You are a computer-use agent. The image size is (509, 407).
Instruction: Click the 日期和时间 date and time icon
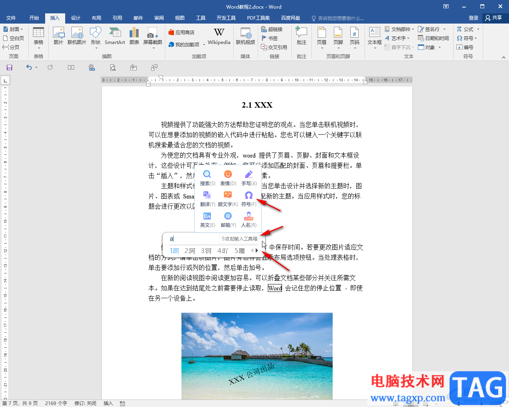pyautogui.click(x=433, y=38)
